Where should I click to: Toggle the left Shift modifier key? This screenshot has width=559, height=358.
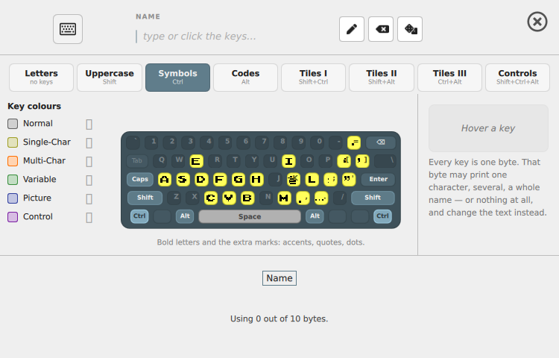click(x=145, y=198)
